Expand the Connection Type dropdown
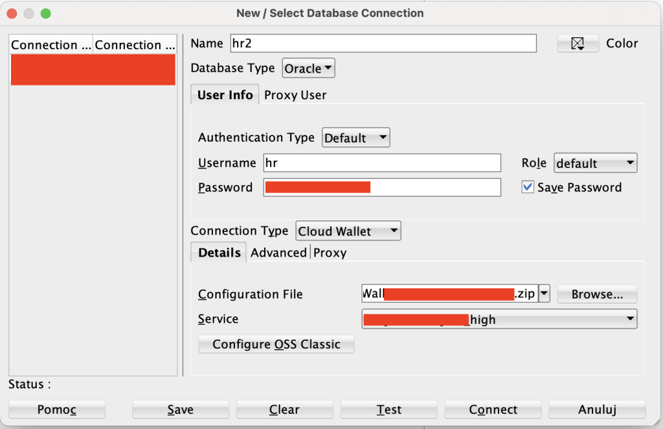The image size is (663, 429). (348, 231)
